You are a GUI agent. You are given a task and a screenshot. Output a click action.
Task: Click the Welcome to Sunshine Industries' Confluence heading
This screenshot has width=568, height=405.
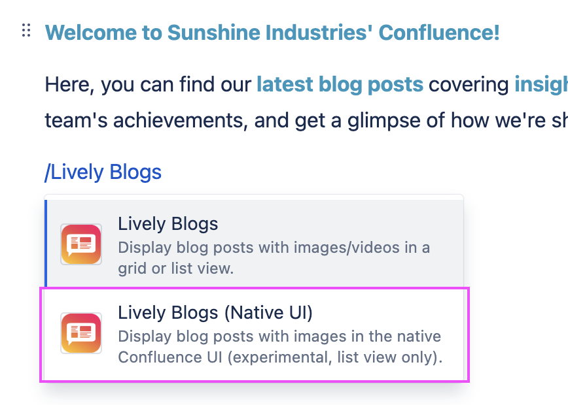[272, 32]
